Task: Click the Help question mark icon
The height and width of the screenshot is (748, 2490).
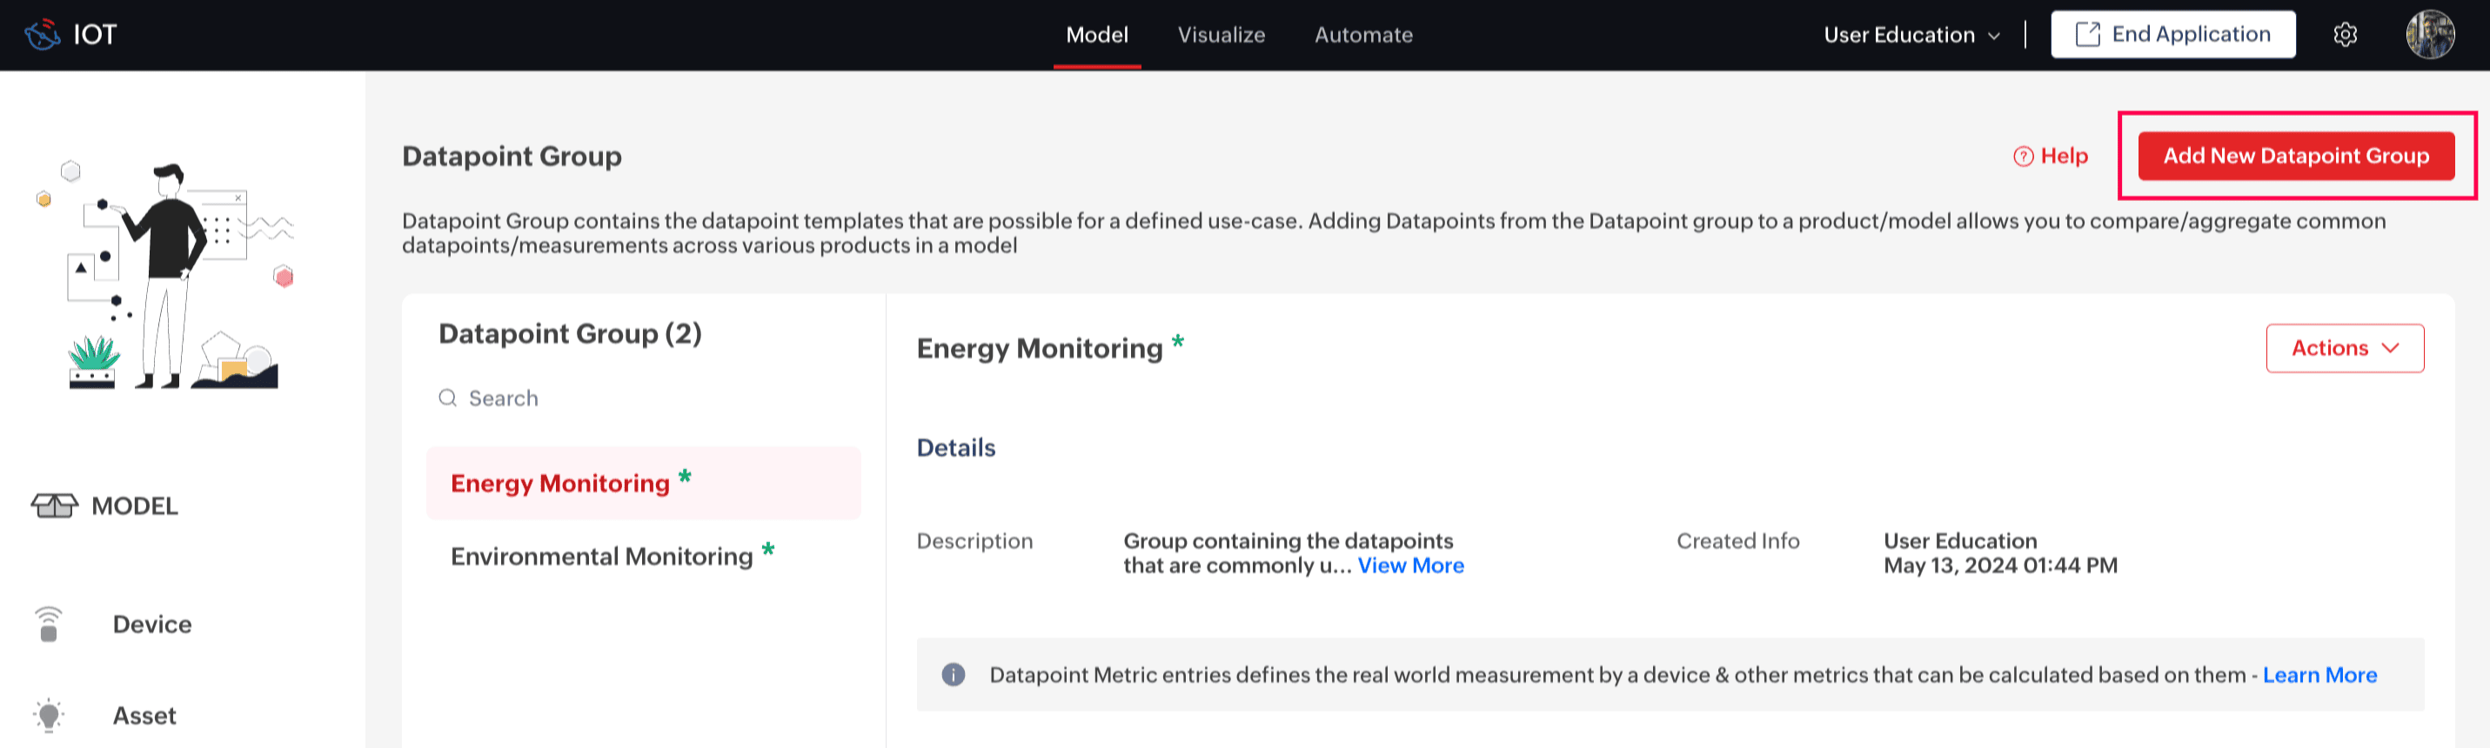Action: pyautogui.click(x=2022, y=157)
